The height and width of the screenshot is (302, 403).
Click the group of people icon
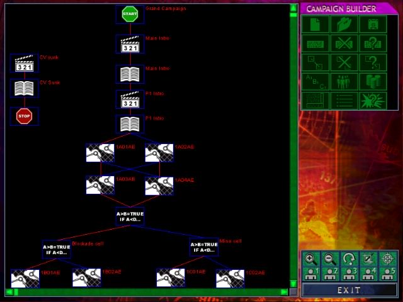click(344, 82)
